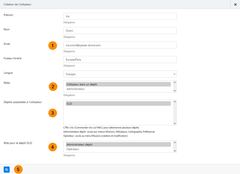Viewport: 240px width, 174px height.
Task: Focus the Nom field containing Orsini
Action: click(120, 31)
